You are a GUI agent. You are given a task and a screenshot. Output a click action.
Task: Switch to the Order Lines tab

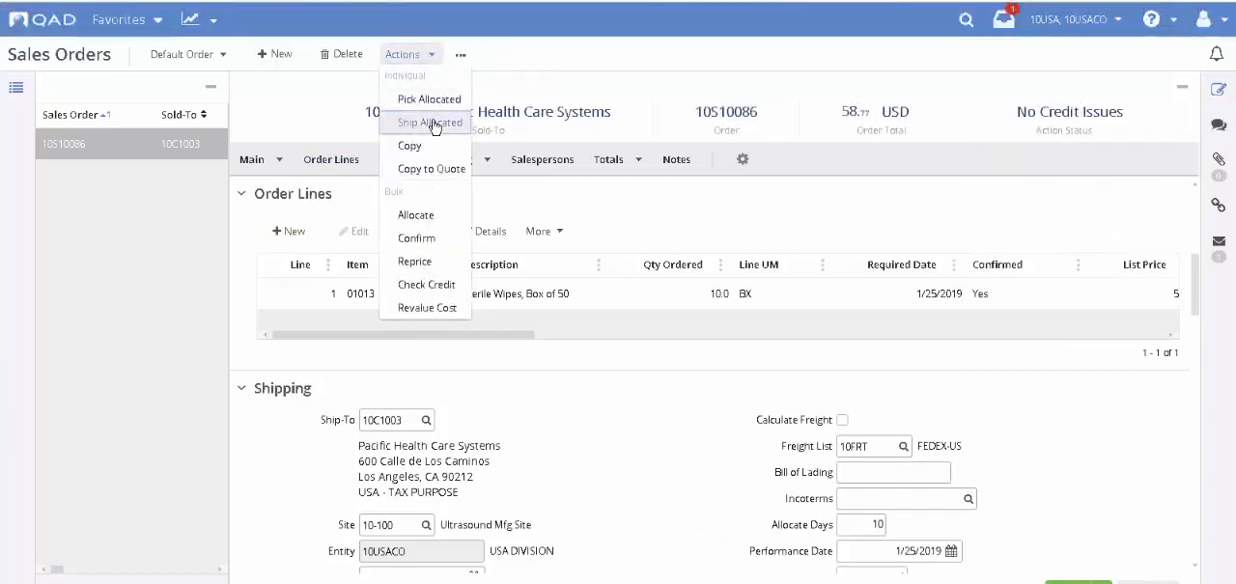pyautogui.click(x=330, y=159)
